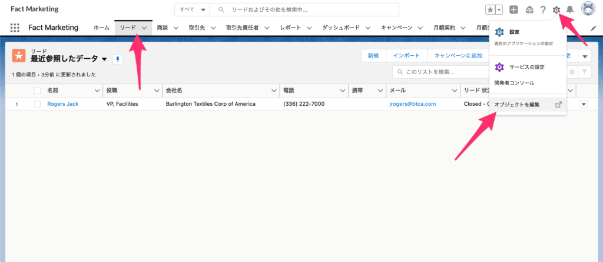This screenshot has width=603, height=262.
Task: Choose サービスの設定 in gear menu
Action: click(527, 67)
